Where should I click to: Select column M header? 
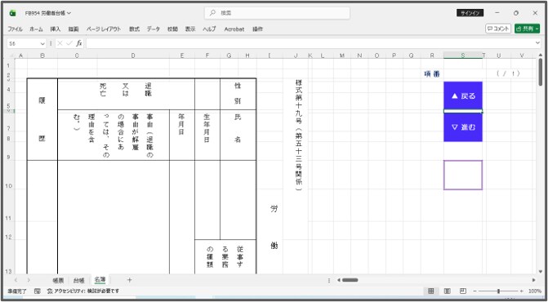click(342, 56)
